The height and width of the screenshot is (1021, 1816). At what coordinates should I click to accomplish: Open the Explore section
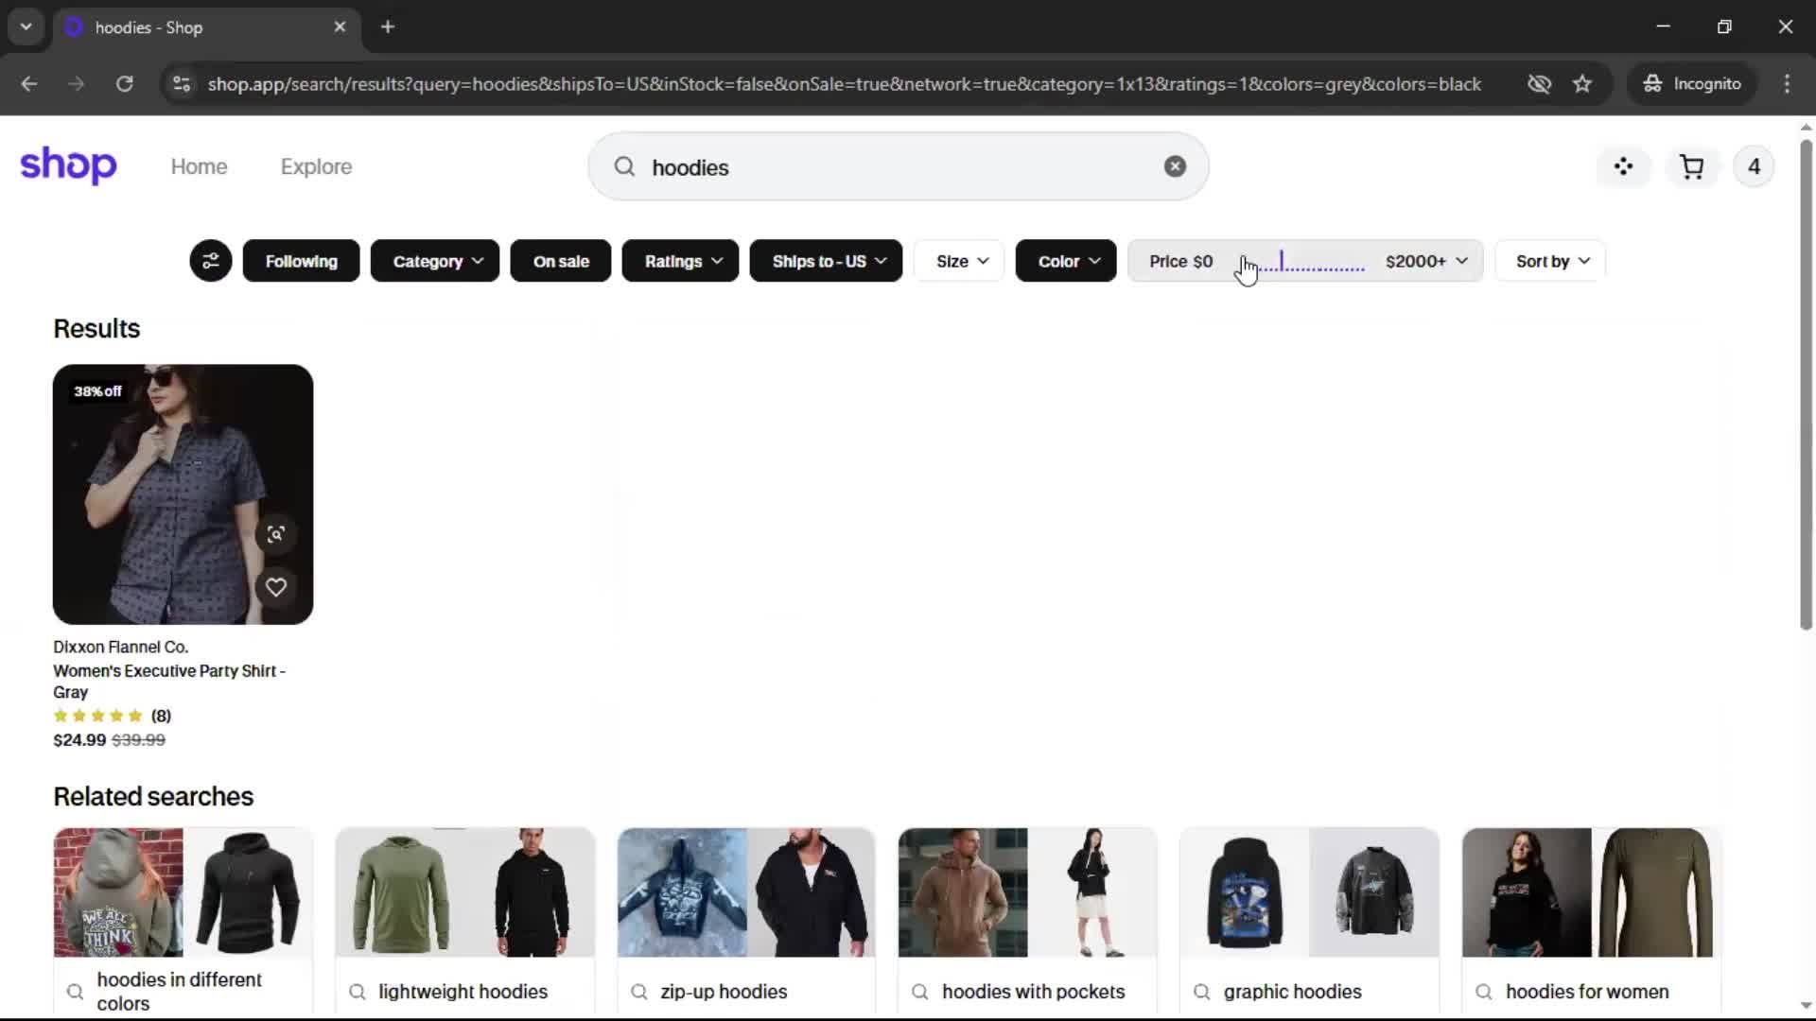pos(316,166)
